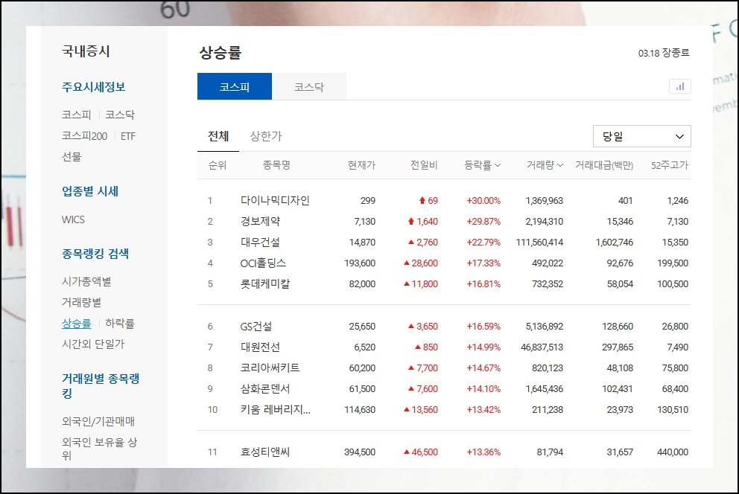The image size is (739, 494).
Task: Open the 당일 period dropdown
Action: [642, 136]
